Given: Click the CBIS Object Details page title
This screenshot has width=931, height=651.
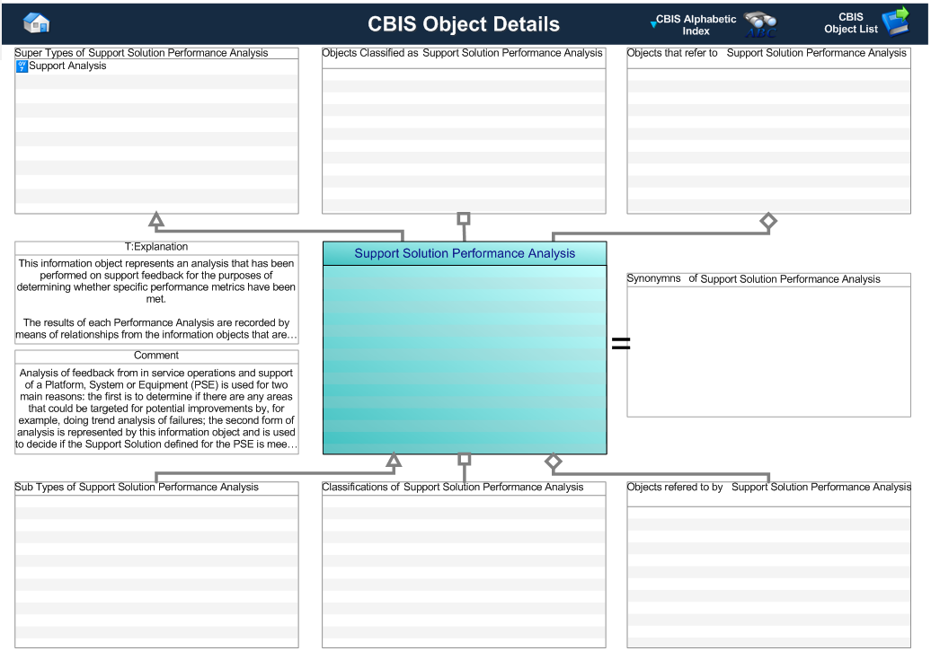Looking at the screenshot, I should click(464, 23).
